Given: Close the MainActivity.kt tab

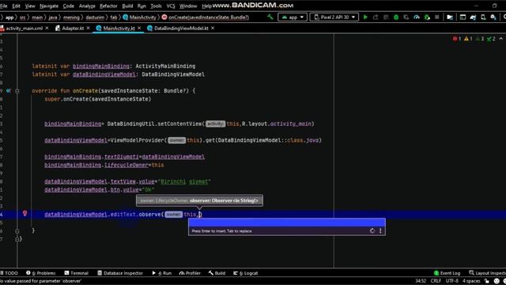Looking at the screenshot, I should pyautogui.click(x=139, y=28).
